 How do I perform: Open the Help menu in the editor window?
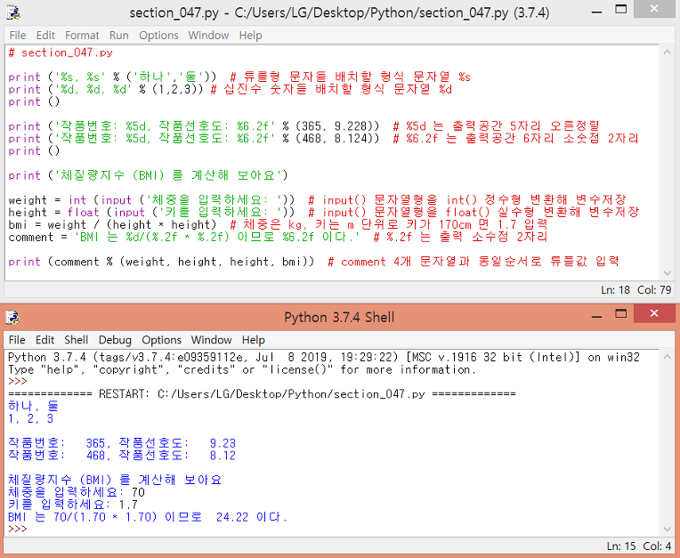(x=250, y=35)
